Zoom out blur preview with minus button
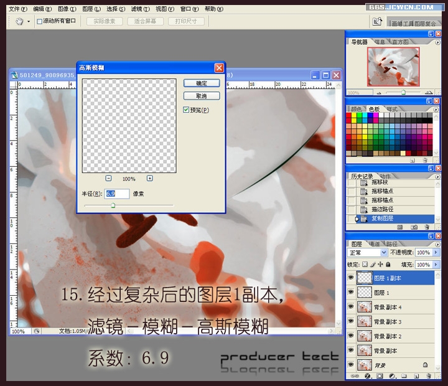 click(108, 179)
